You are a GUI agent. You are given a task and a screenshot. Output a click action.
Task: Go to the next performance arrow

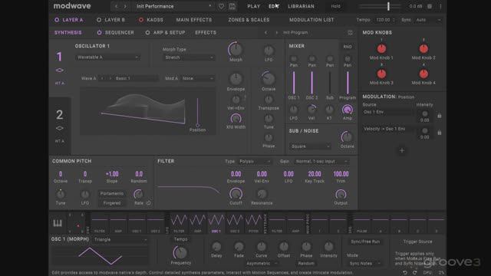tap(125, 6)
